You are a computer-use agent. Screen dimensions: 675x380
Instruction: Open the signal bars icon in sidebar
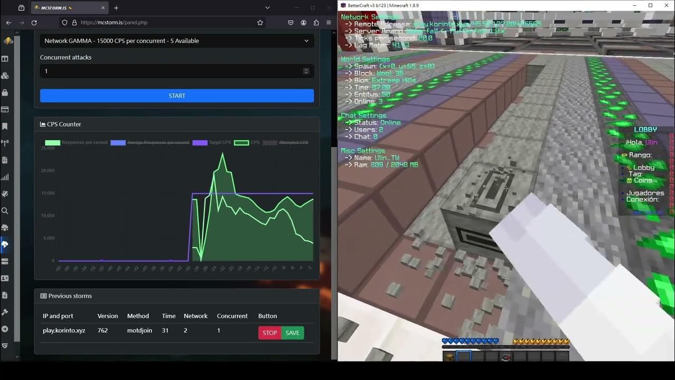click(x=5, y=177)
